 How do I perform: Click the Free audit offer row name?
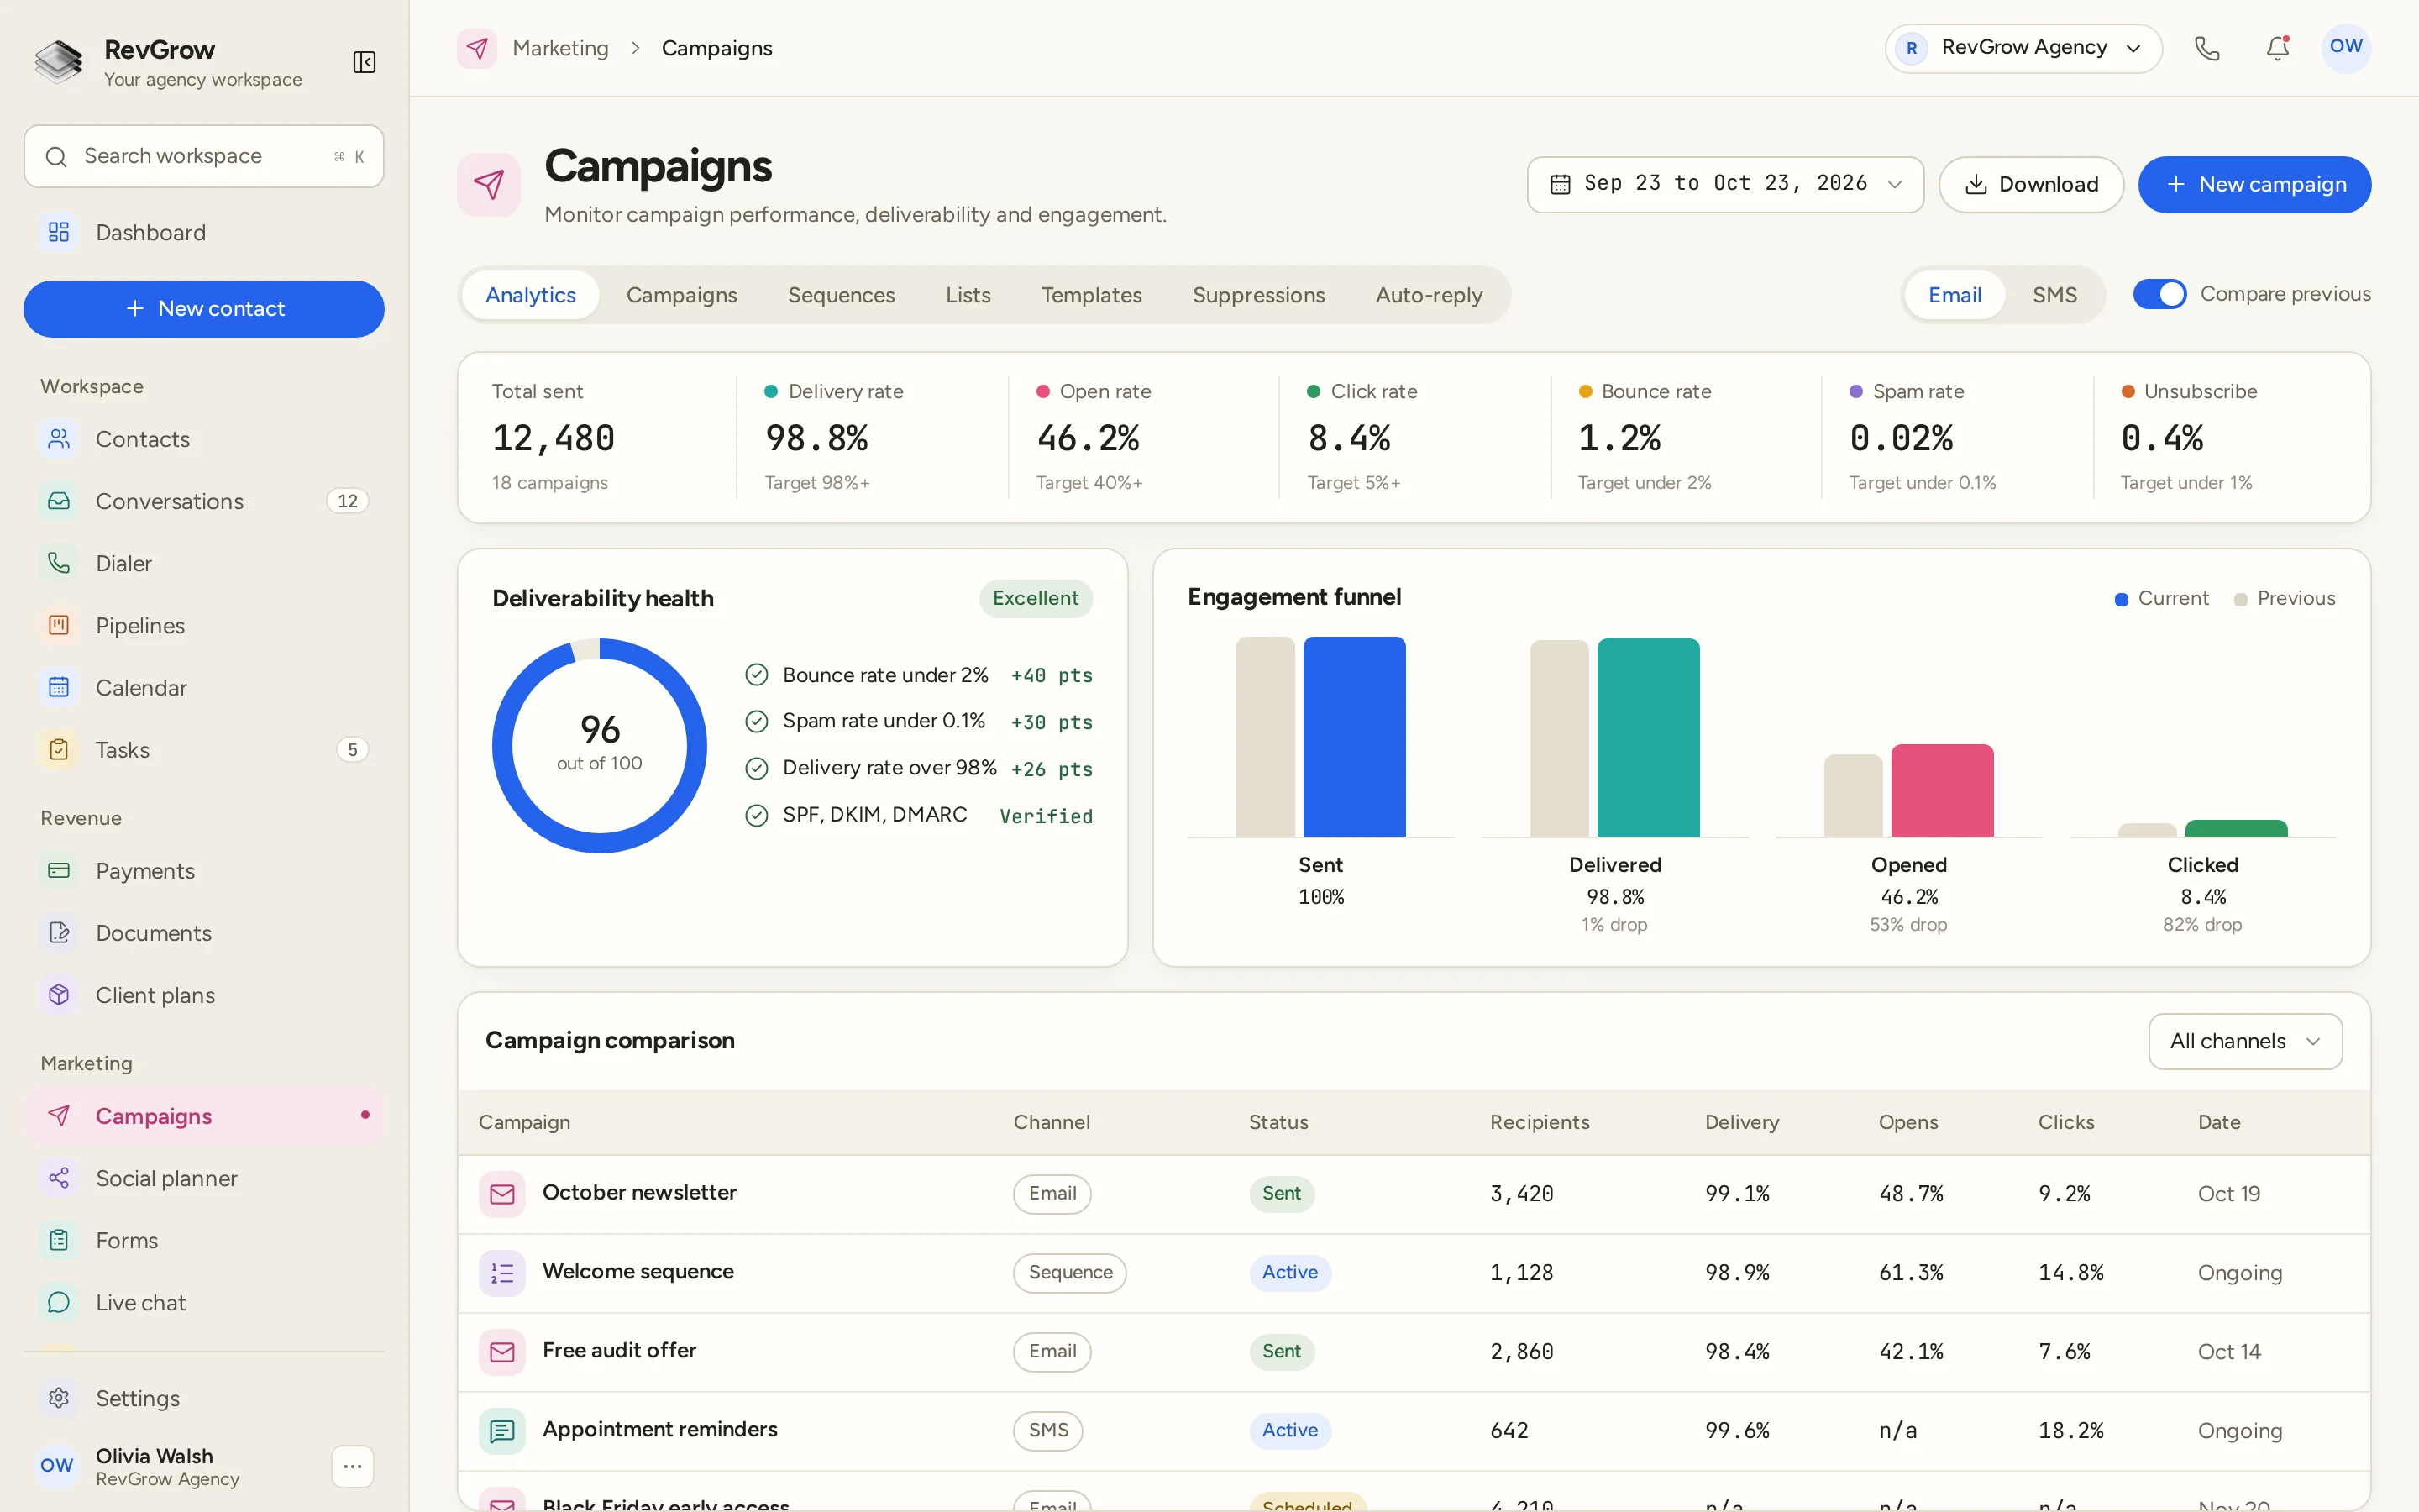(x=619, y=1350)
